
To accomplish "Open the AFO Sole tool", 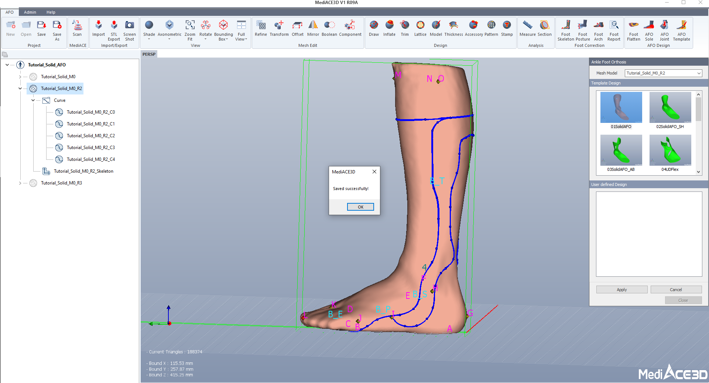I will pos(649,30).
